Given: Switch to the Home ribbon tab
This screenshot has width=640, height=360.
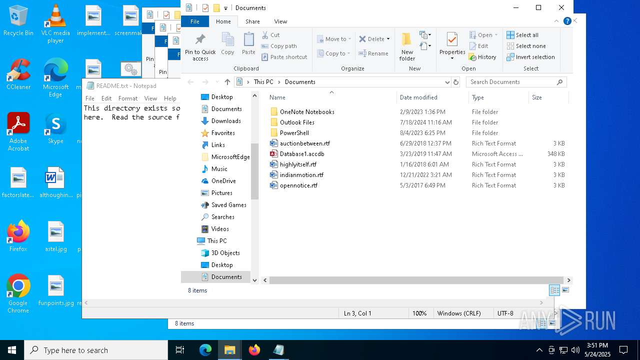Looking at the screenshot, I should click(x=223, y=21).
